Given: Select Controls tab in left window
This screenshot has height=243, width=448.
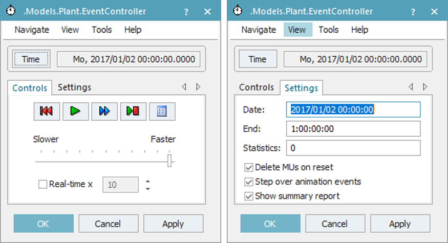Looking at the screenshot, I should coord(30,87).
